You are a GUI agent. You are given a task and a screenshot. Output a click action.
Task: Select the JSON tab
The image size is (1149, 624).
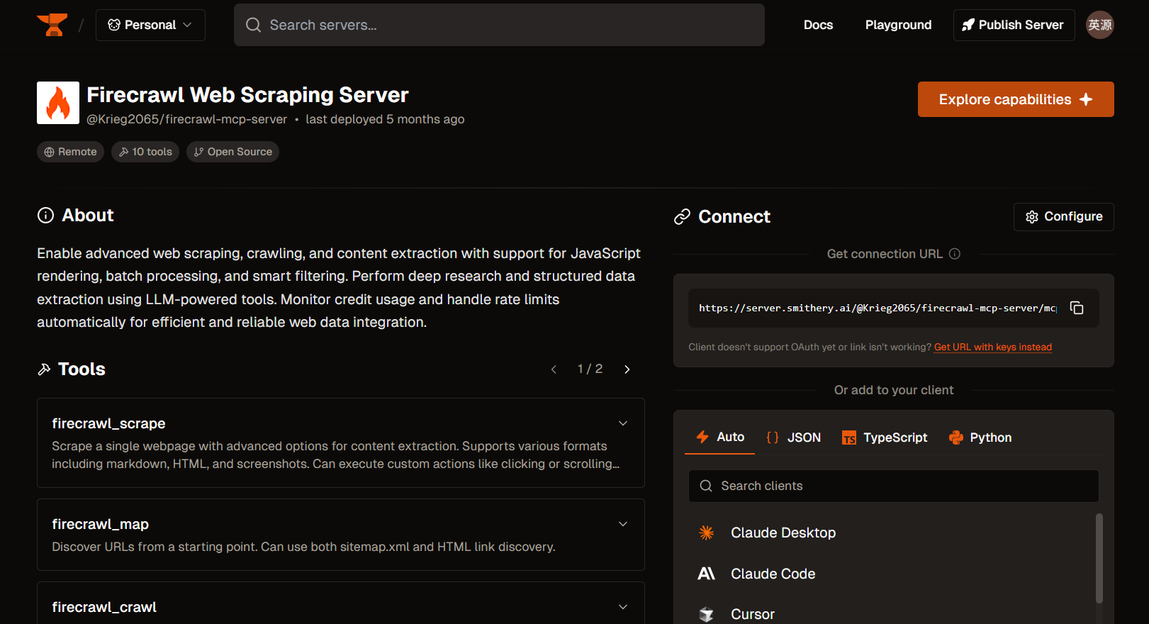794,438
